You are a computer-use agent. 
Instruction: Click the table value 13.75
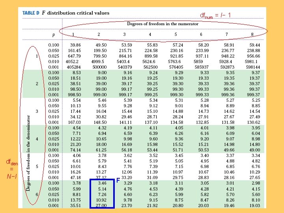[75, 200]
